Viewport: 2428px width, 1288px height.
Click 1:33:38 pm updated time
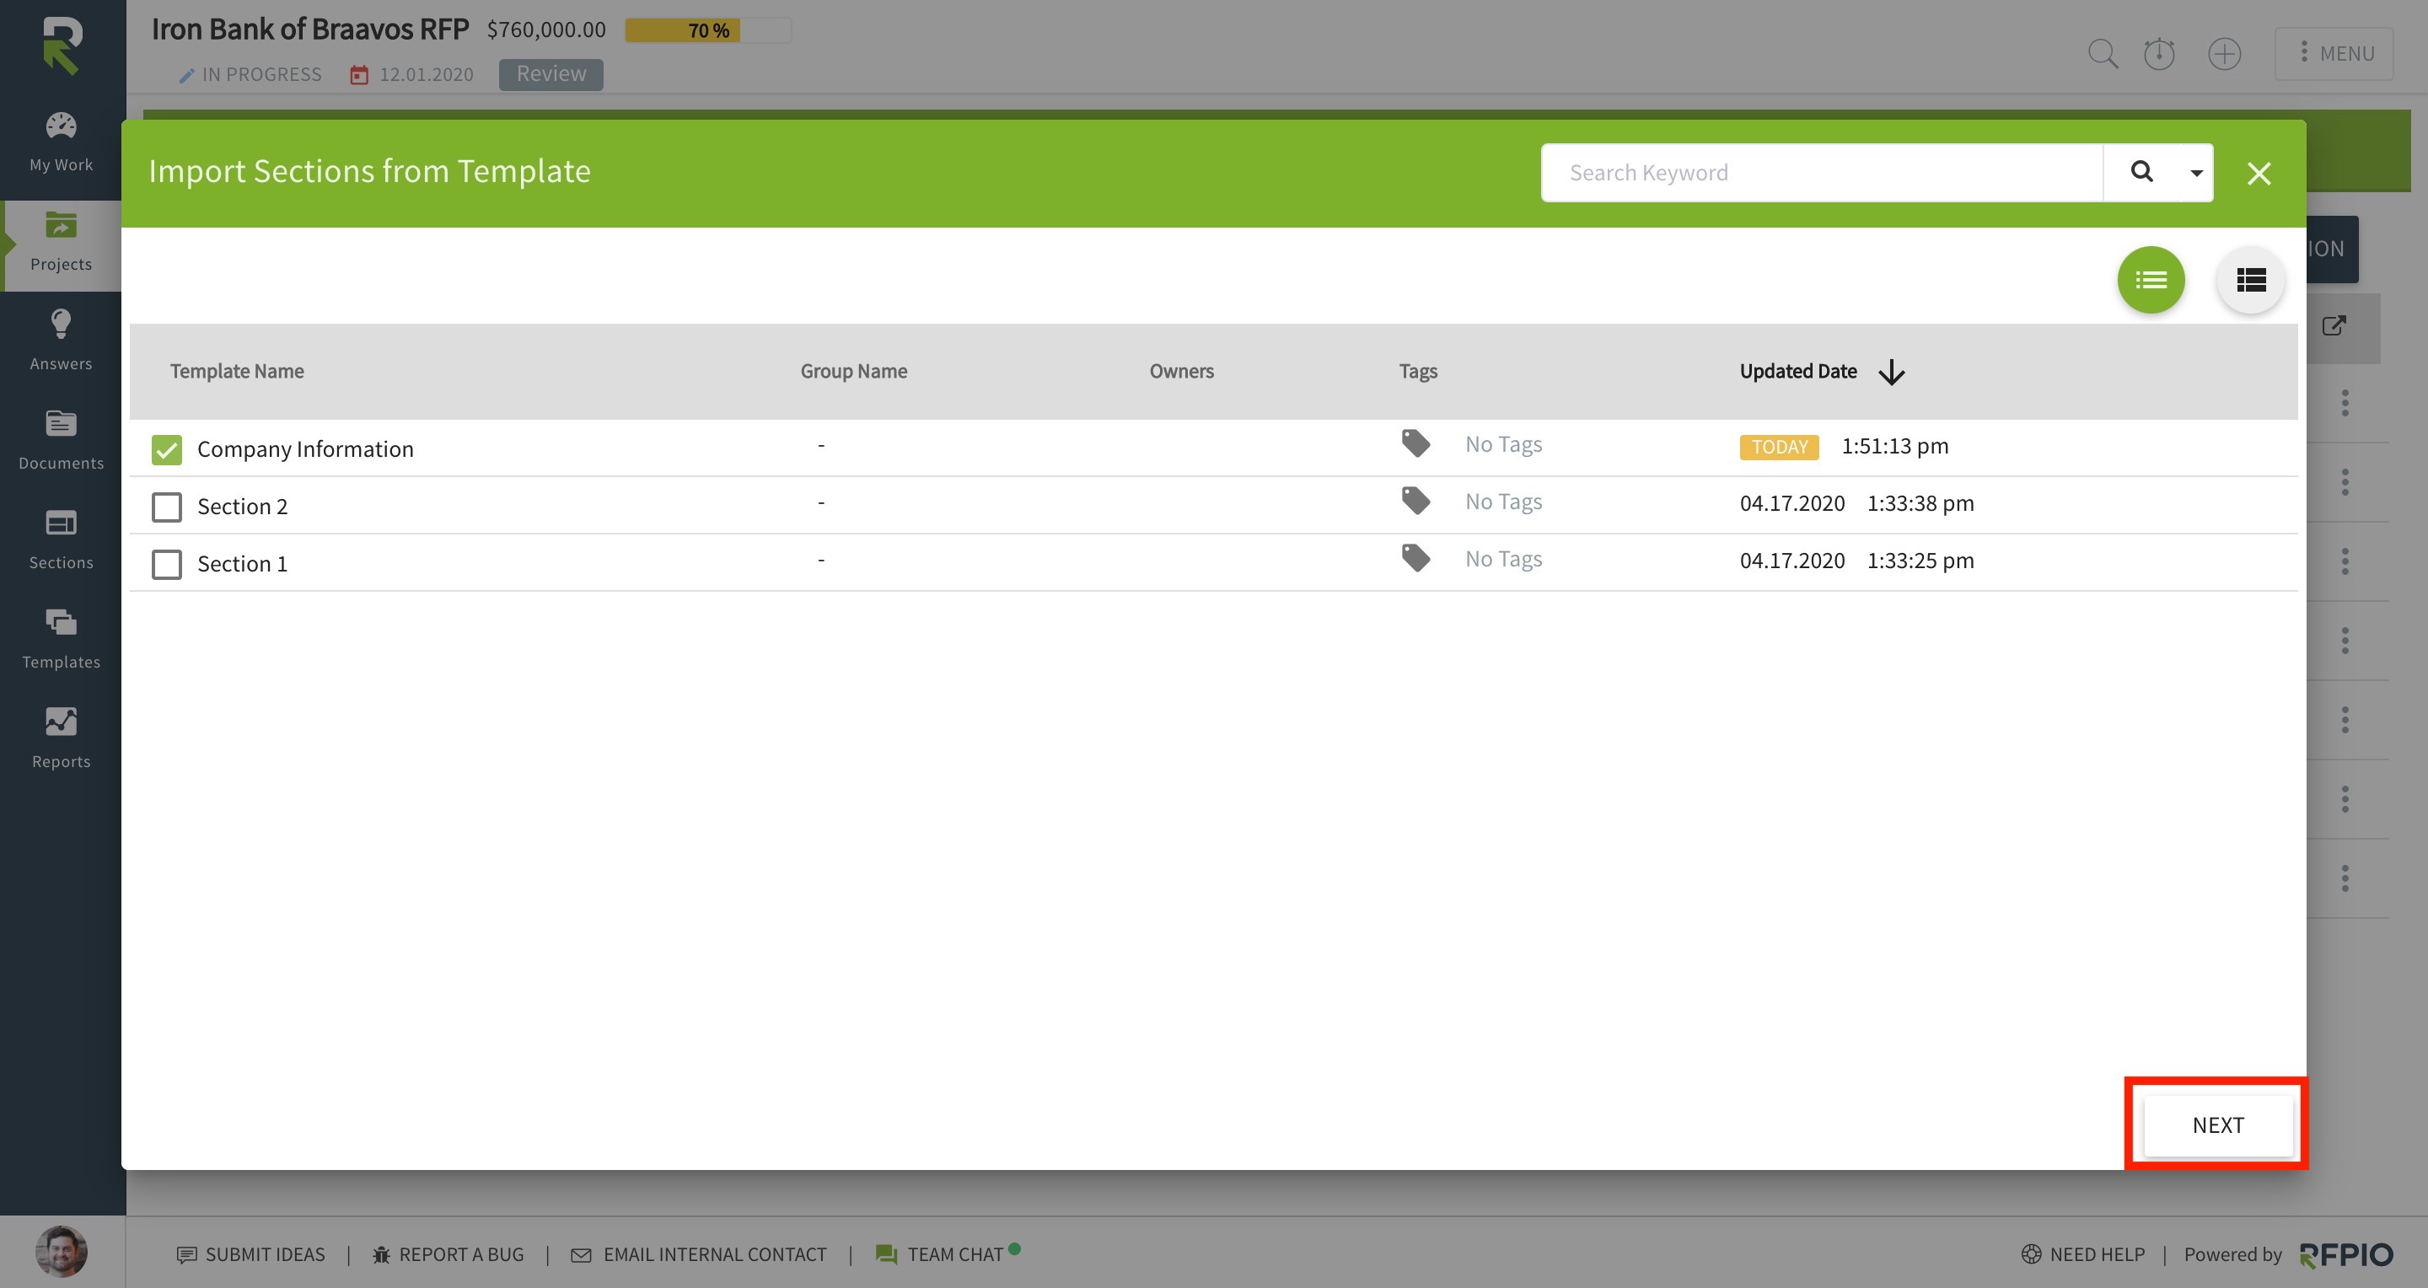[x=1920, y=503]
